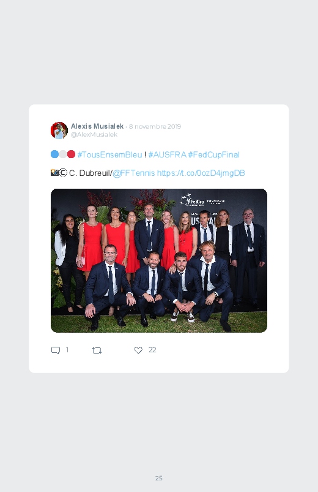Open the #TousEnsemBleu hashtag
This screenshot has height=492, width=318.
109,154
